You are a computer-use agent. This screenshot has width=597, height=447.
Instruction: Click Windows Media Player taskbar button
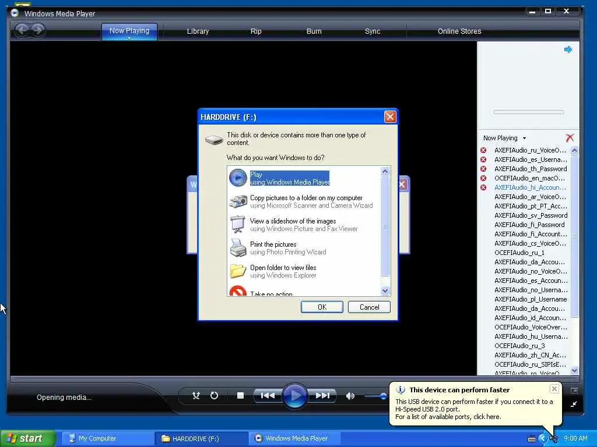pos(295,438)
